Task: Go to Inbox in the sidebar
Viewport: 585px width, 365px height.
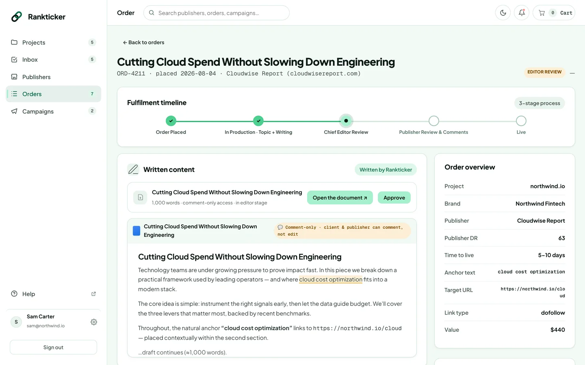Action: [x=53, y=60]
